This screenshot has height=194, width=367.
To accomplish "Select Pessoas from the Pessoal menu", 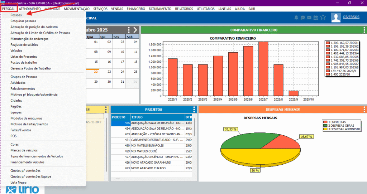I will pyautogui.click(x=16, y=15).
